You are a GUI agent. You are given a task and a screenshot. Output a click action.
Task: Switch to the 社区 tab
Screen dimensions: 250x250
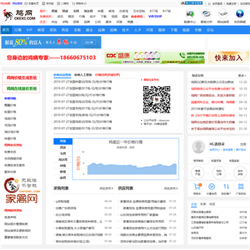[212, 204]
